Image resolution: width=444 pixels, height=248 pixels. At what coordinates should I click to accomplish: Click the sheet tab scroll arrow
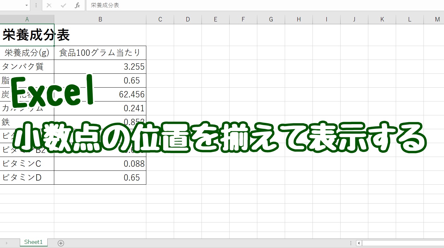pyautogui.click(x=7, y=243)
